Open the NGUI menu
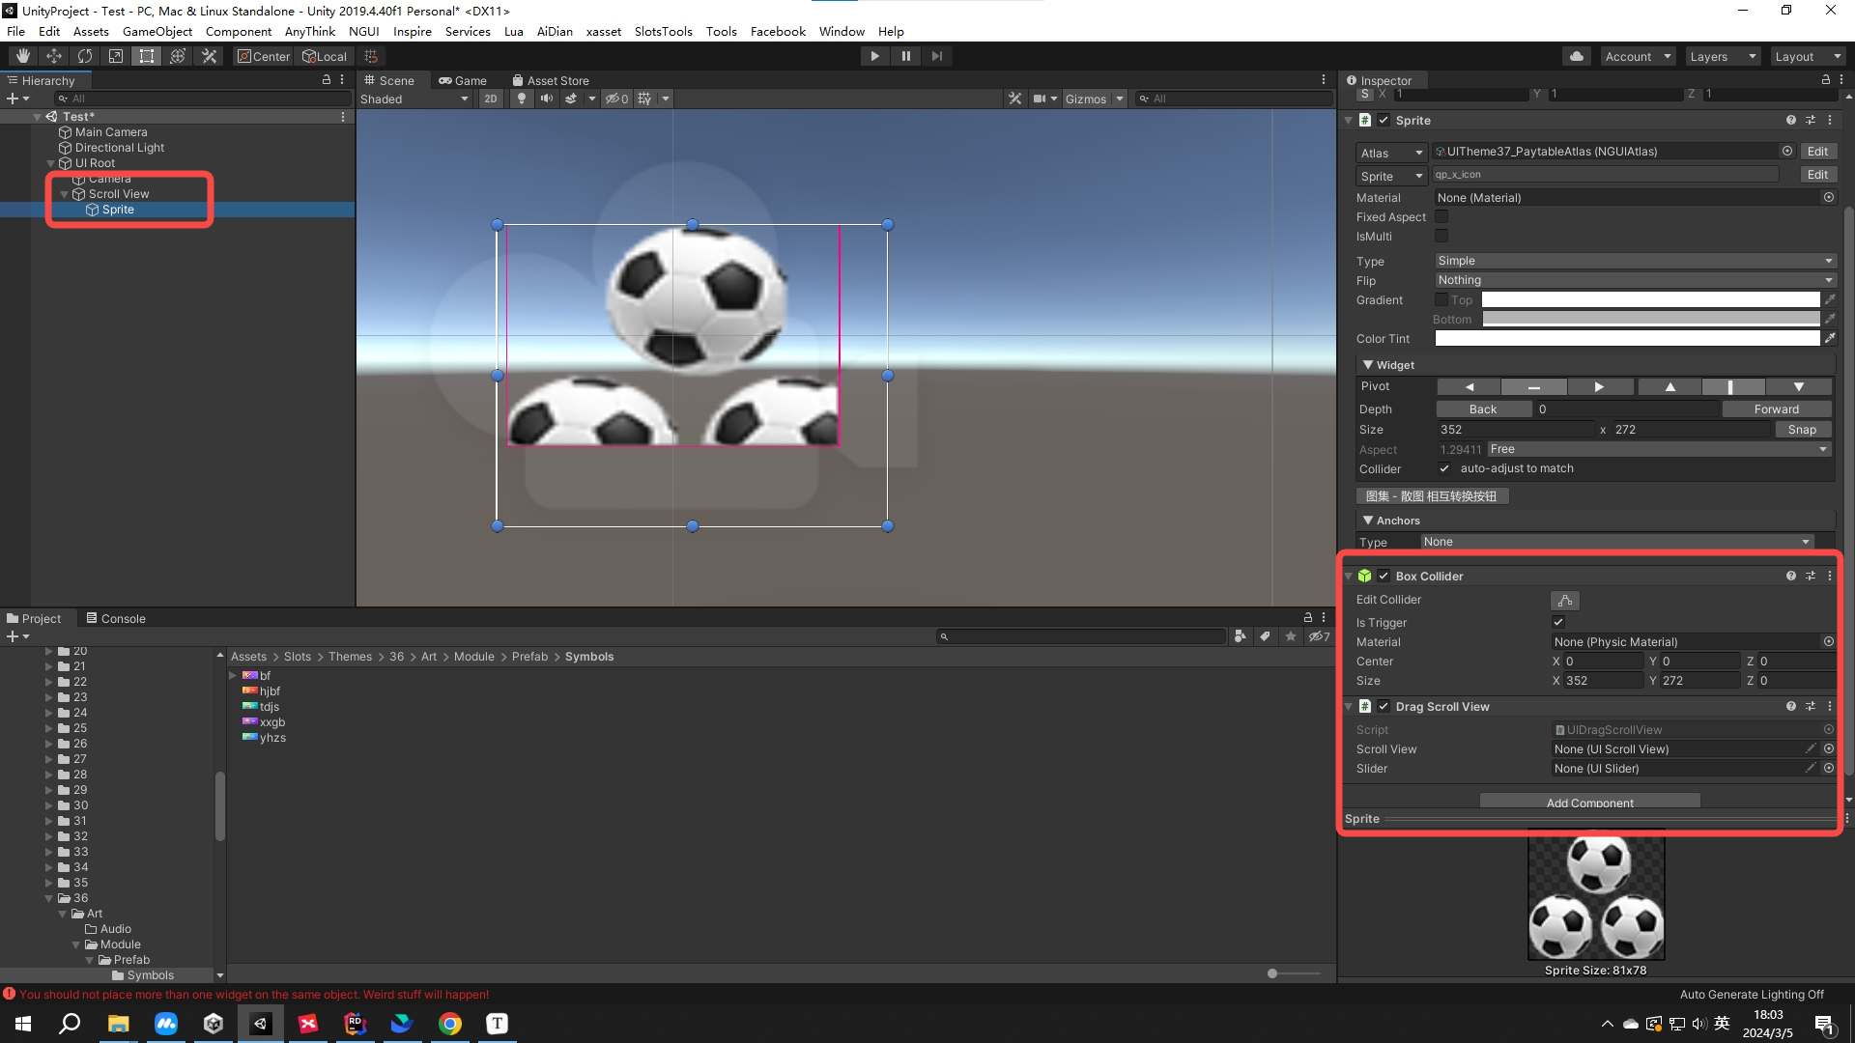 363,31
